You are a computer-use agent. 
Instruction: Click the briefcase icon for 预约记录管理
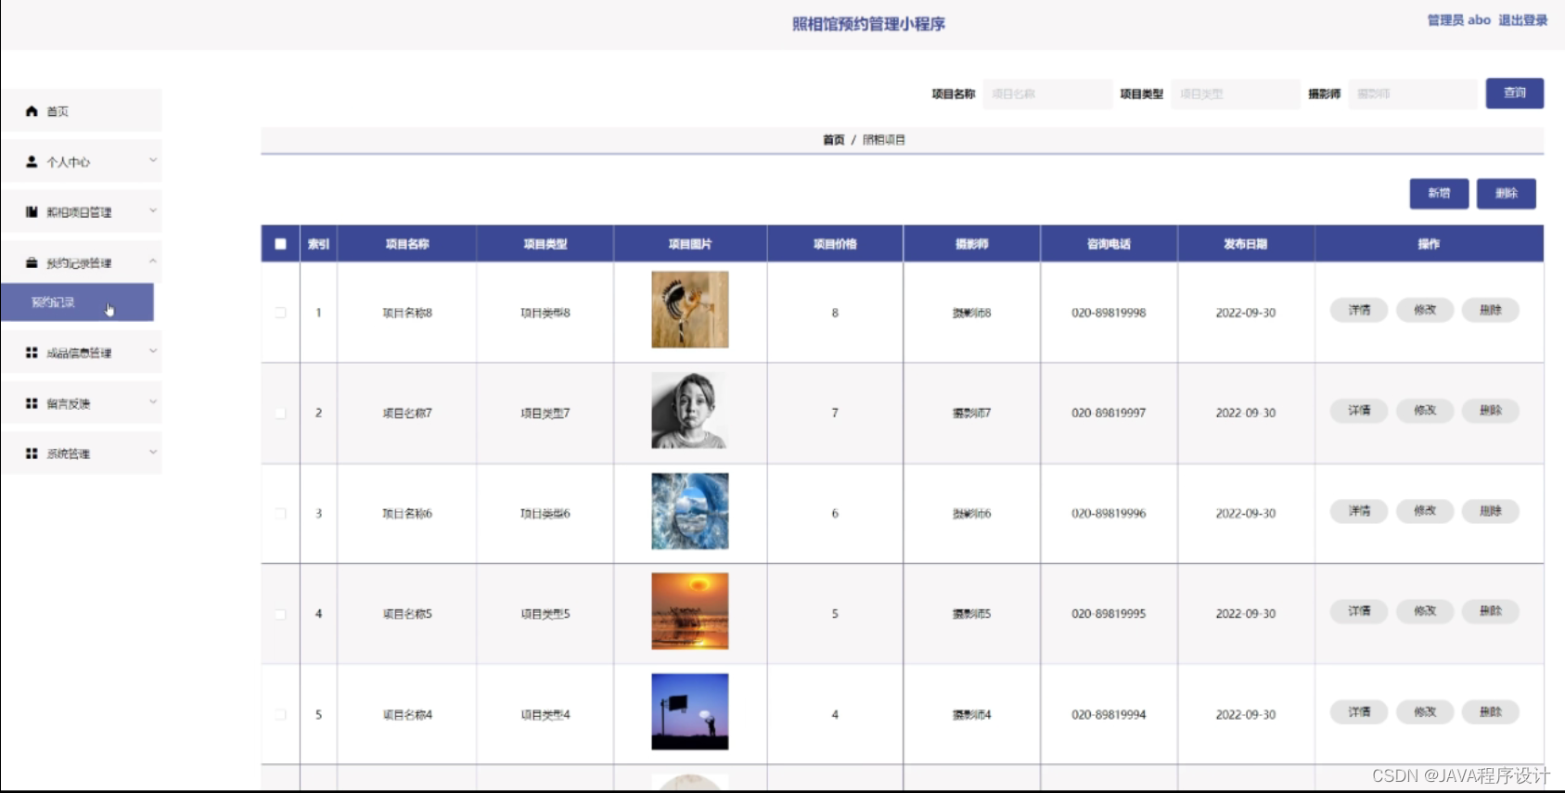(32, 263)
